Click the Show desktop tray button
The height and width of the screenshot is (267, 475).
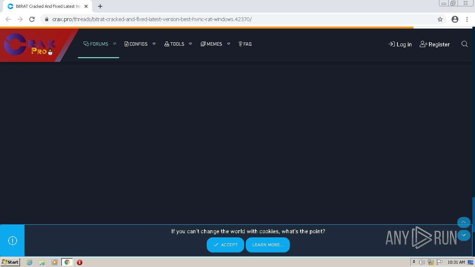pos(471,262)
